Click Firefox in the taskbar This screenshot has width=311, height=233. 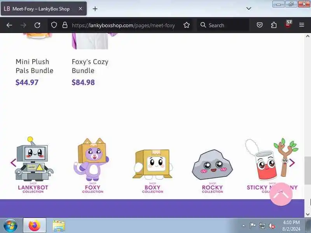coord(35,226)
